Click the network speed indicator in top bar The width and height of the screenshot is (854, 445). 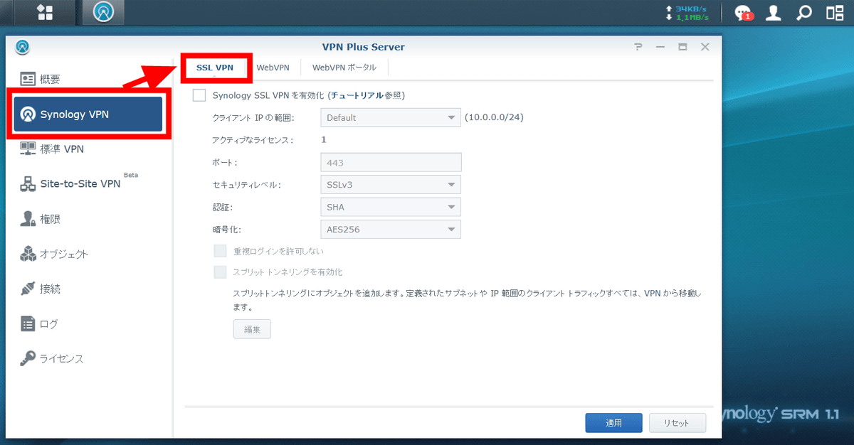(x=689, y=12)
